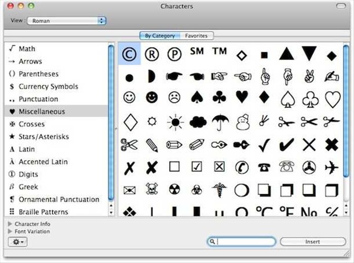Image resolution: width=354 pixels, height=263 pixels.
Task: Select the Accented Latin category
Action: click(x=56, y=162)
